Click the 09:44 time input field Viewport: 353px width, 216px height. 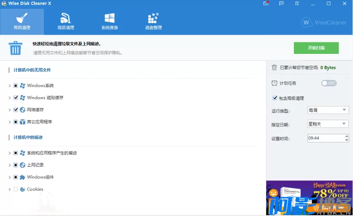tap(325, 138)
